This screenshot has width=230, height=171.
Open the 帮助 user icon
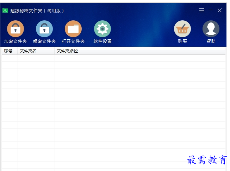[x=211, y=29]
